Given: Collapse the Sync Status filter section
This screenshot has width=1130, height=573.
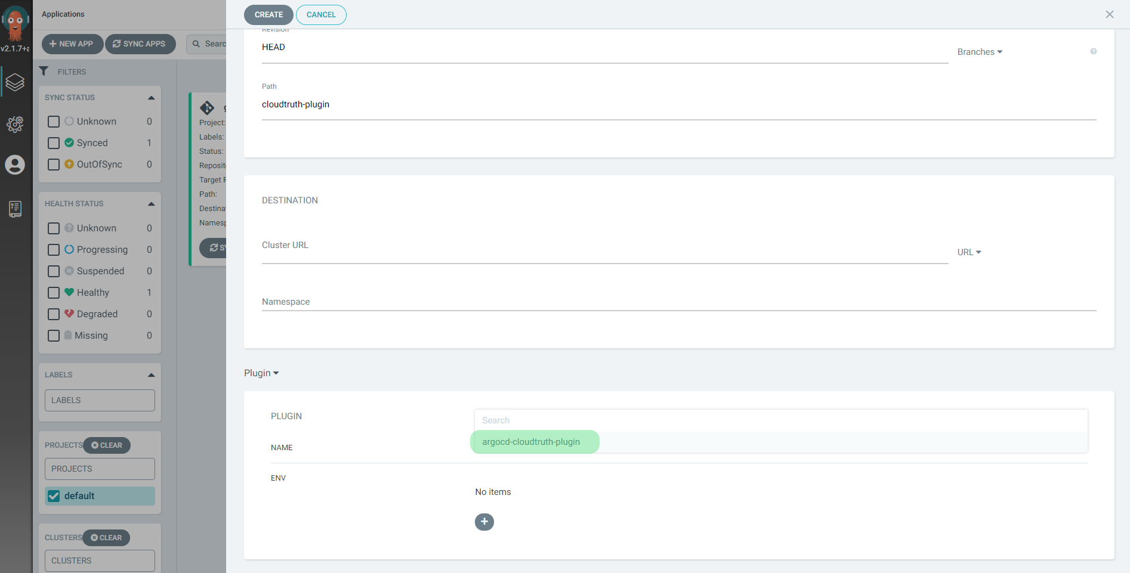Looking at the screenshot, I should pyautogui.click(x=151, y=98).
